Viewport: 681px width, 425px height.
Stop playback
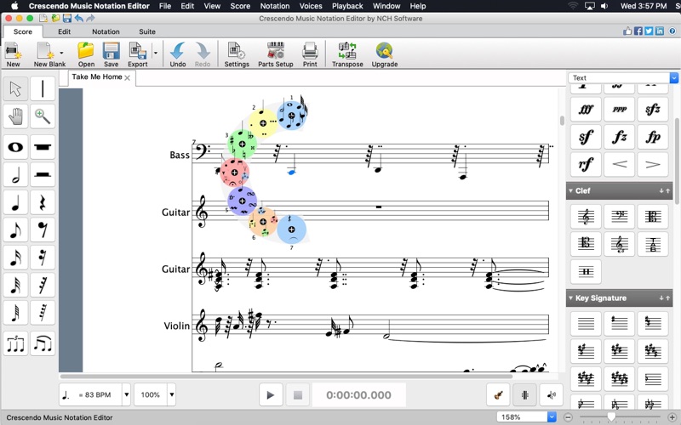pyautogui.click(x=297, y=395)
